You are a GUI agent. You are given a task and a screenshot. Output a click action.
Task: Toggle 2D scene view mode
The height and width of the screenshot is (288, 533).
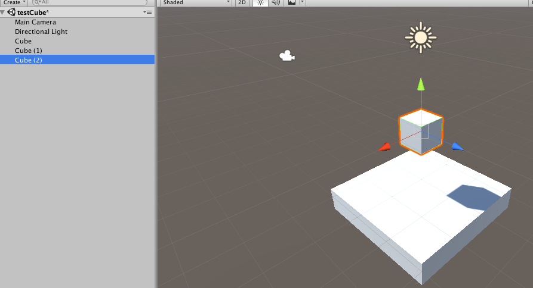242,3
